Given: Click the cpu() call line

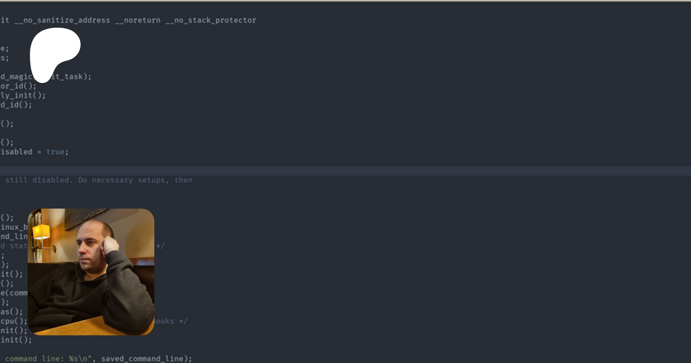Looking at the screenshot, I should pyautogui.click(x=13, y=321).
